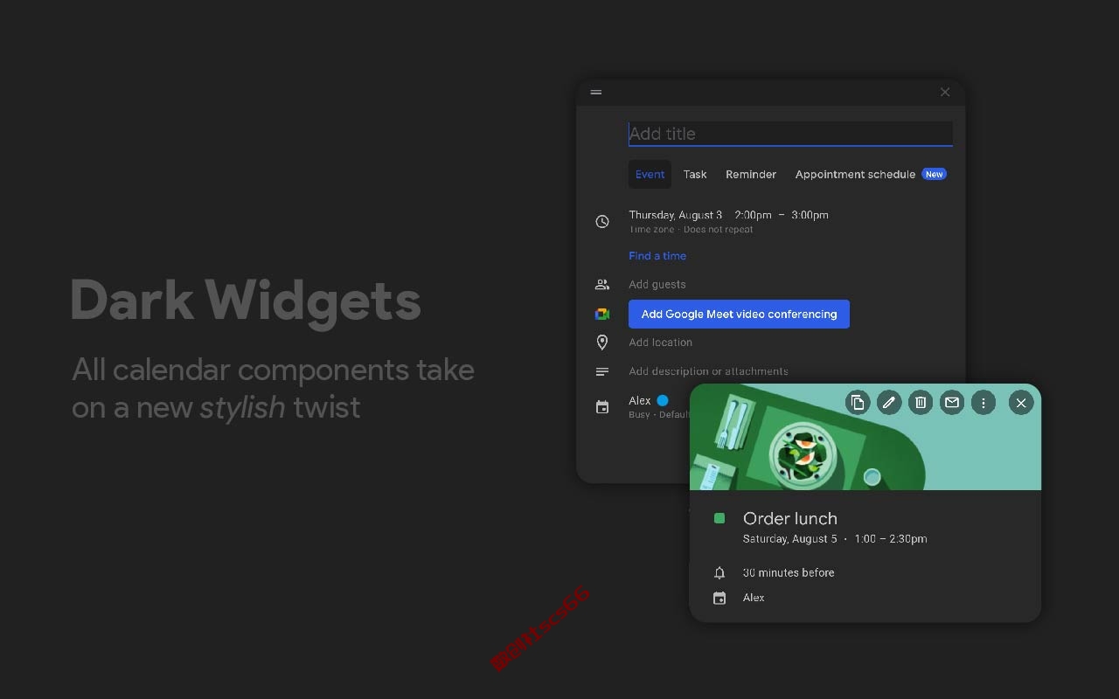Close the new event dialog
1119x699 pixels.
tap(945, 92)
